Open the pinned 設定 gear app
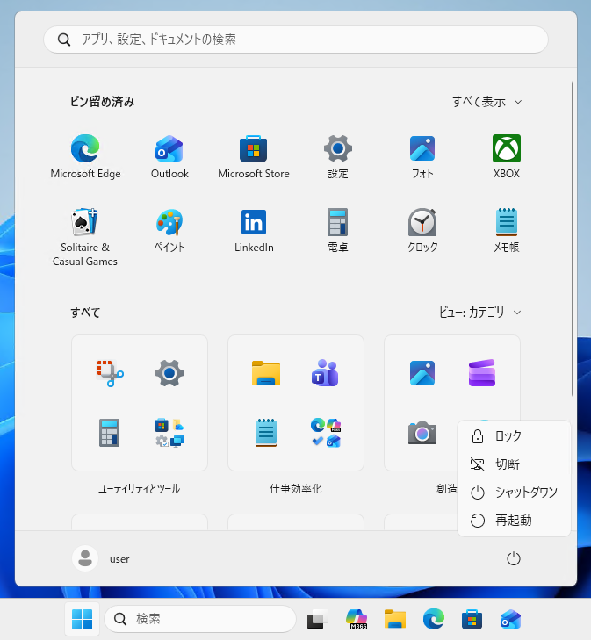Image resolution: width=591 pixels, height=640 pixels. (x=338, y=157)
